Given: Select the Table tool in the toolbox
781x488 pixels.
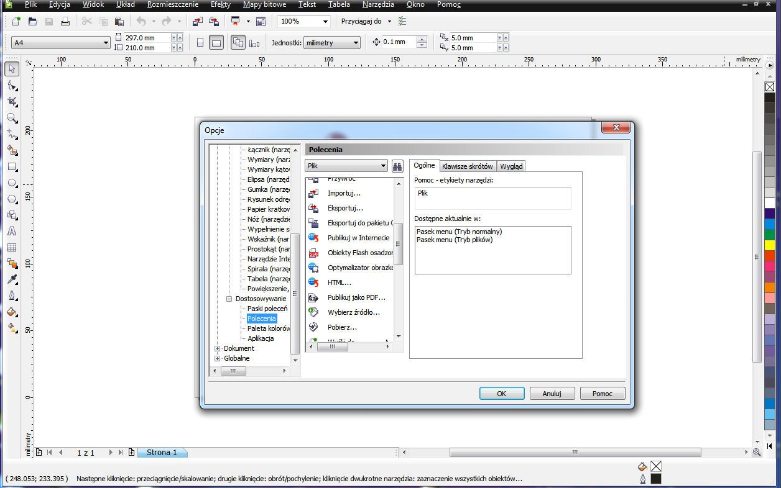Looking at the screenshot, I should click(x=12, y=247).
